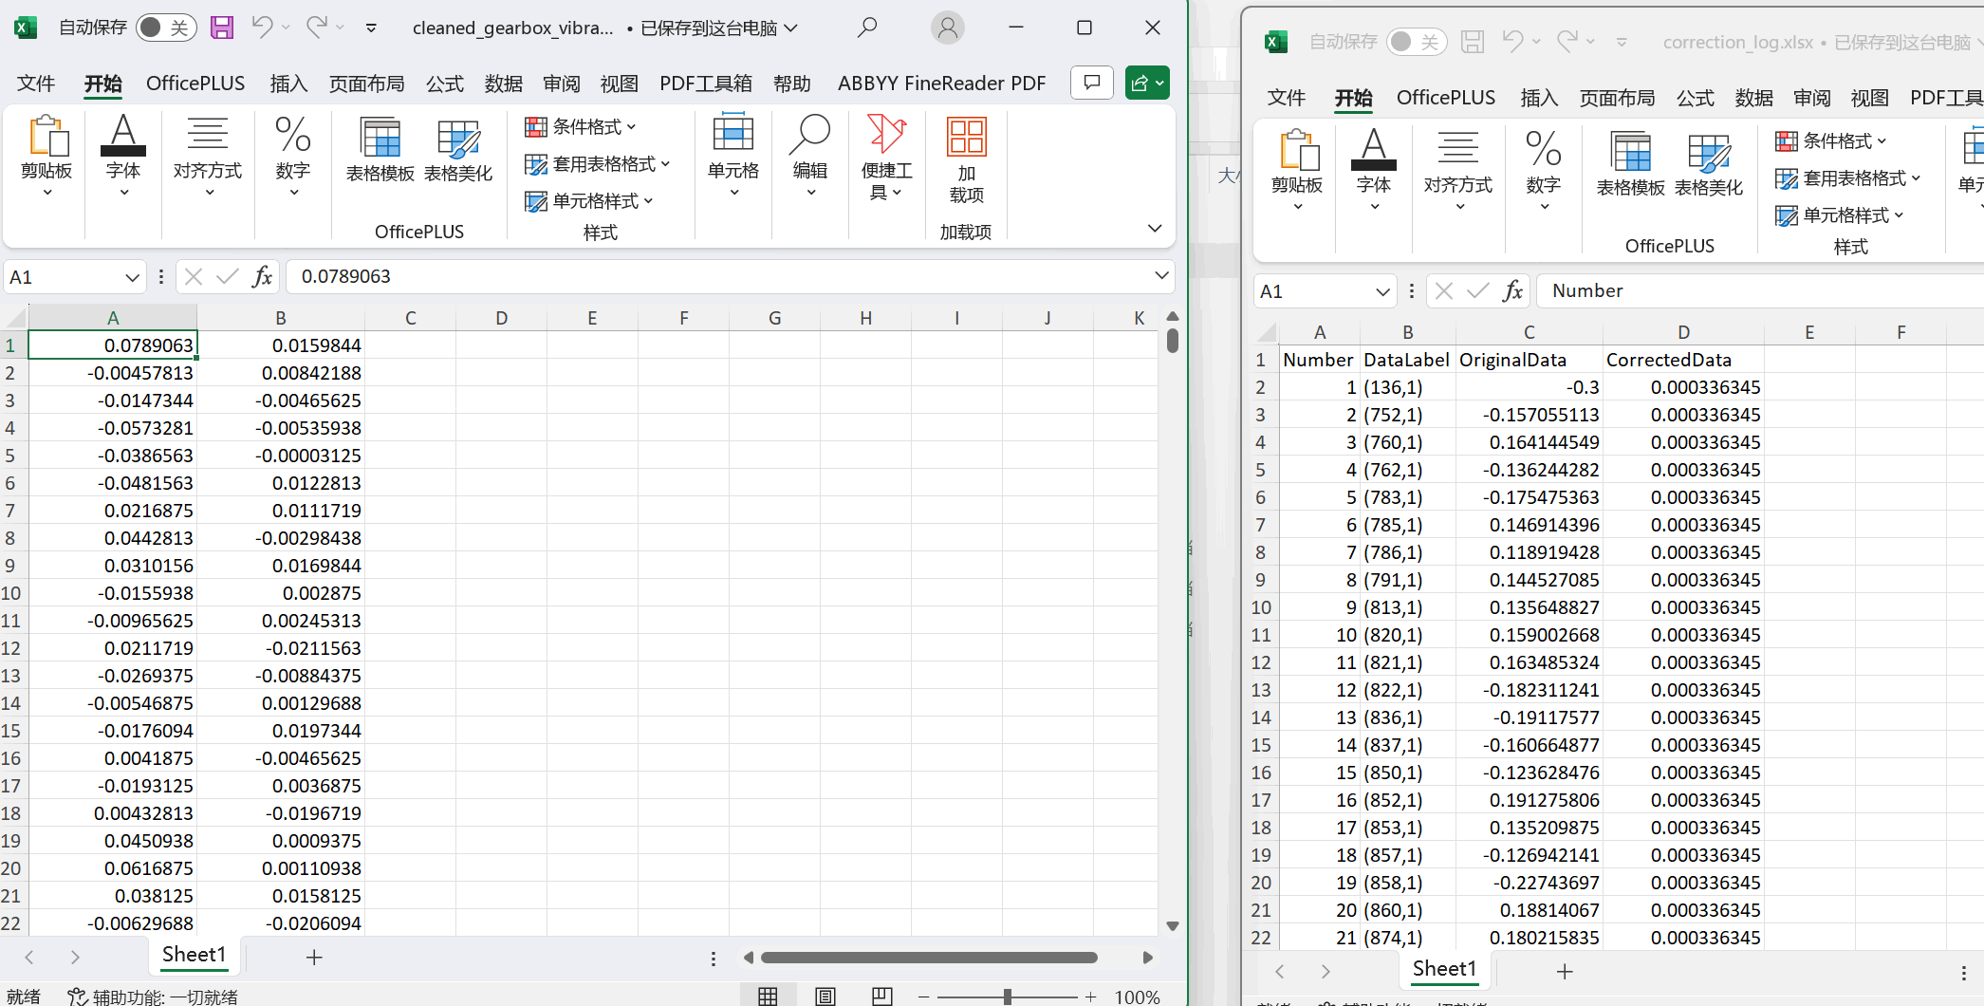Insert function fx in correction_log formula bar
1984x1006 pixels.
click(x=1512, y=290)
